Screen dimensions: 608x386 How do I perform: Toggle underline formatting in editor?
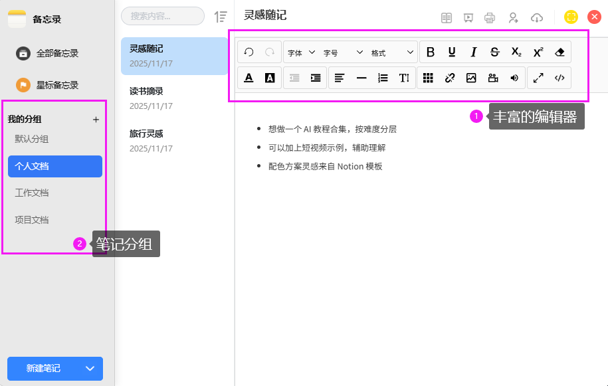click(x=452, y=52)
